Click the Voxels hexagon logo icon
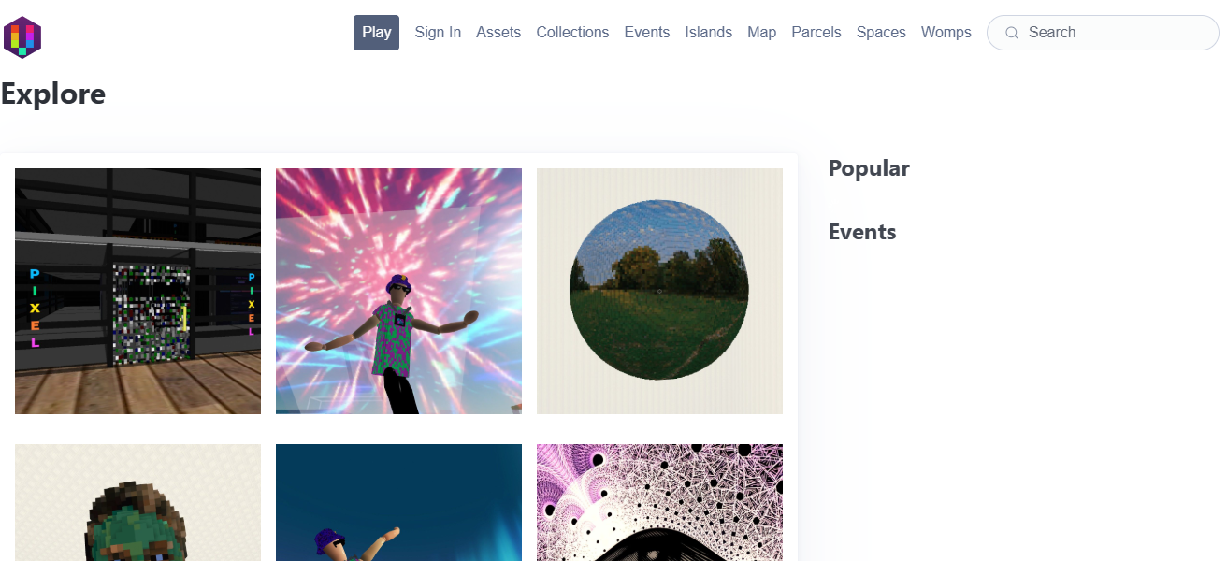 pos(22,36)
